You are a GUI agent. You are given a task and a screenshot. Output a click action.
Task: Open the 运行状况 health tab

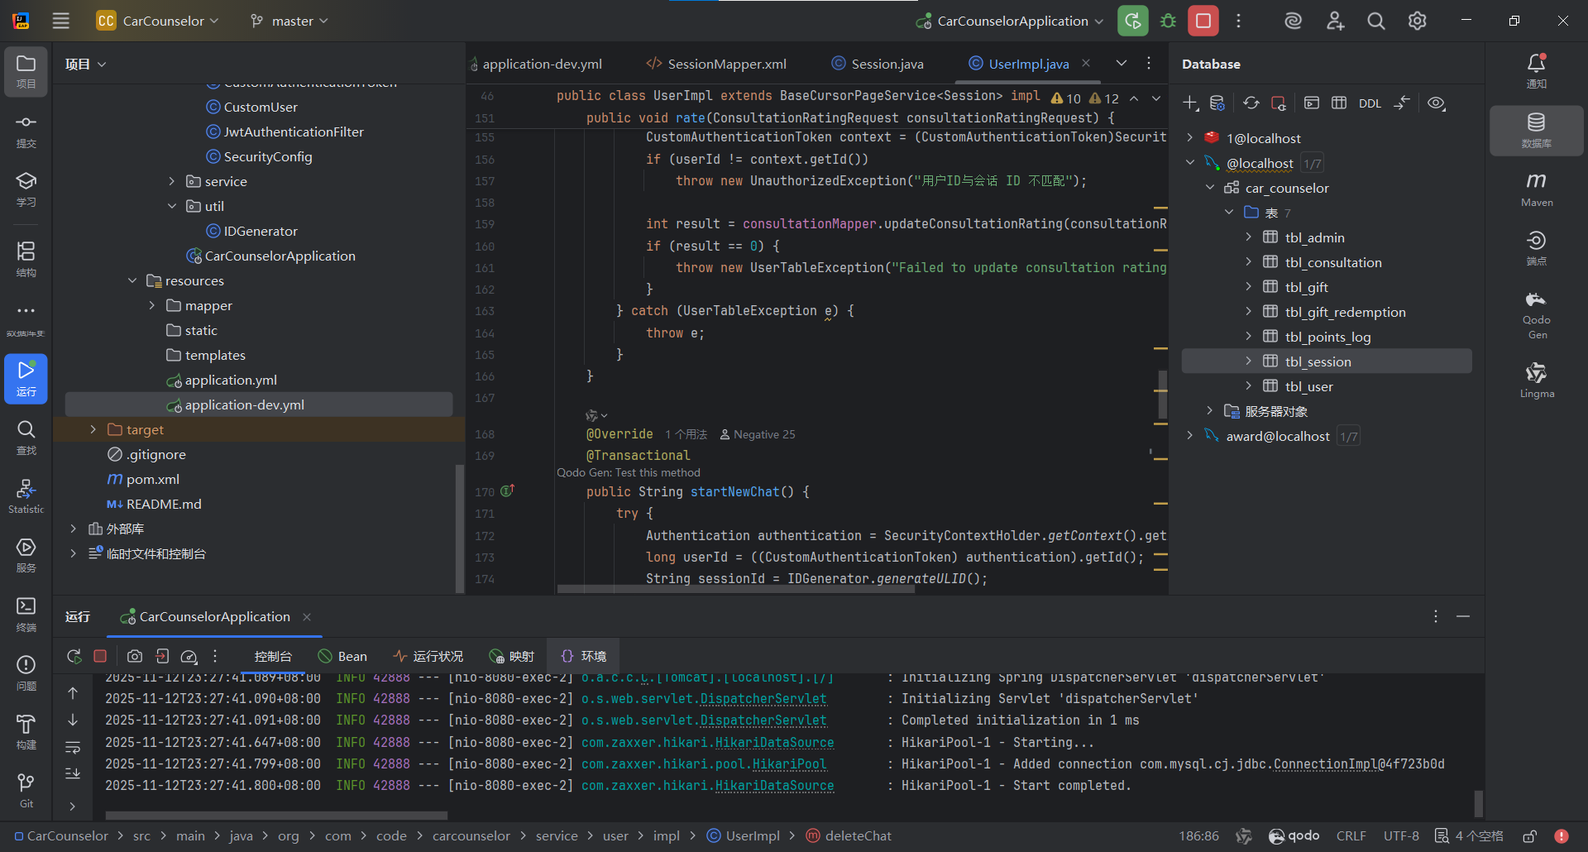pos(428,656)
